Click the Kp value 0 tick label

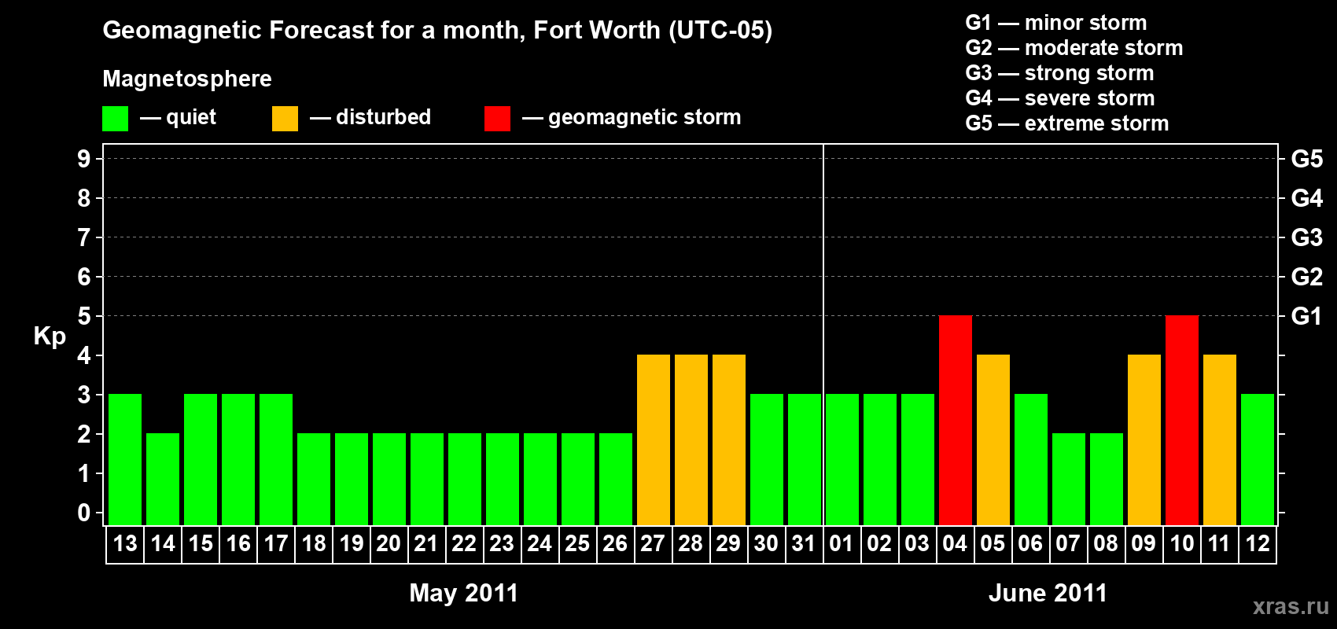coord(84,513)
